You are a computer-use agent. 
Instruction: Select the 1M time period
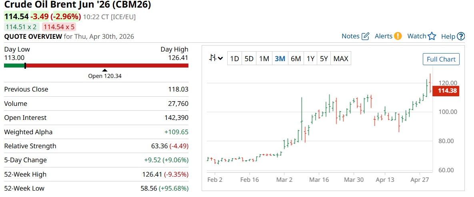click(x=264, y=59)
